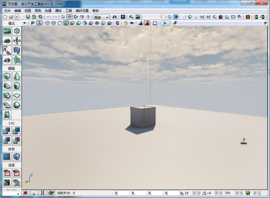The image size is (270, 198).
Task: Open the 文件 menu
Action: click(x=7, y=11)
